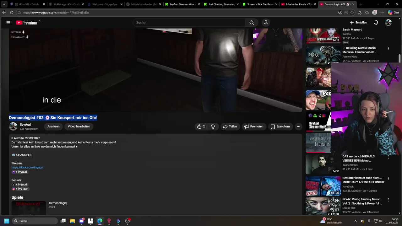This screenshot has width=402, height=226.
Task: Click the Speichern save button
Action: [x=280, y=126]
